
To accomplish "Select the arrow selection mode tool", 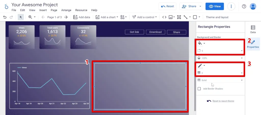I will point(21,17).
